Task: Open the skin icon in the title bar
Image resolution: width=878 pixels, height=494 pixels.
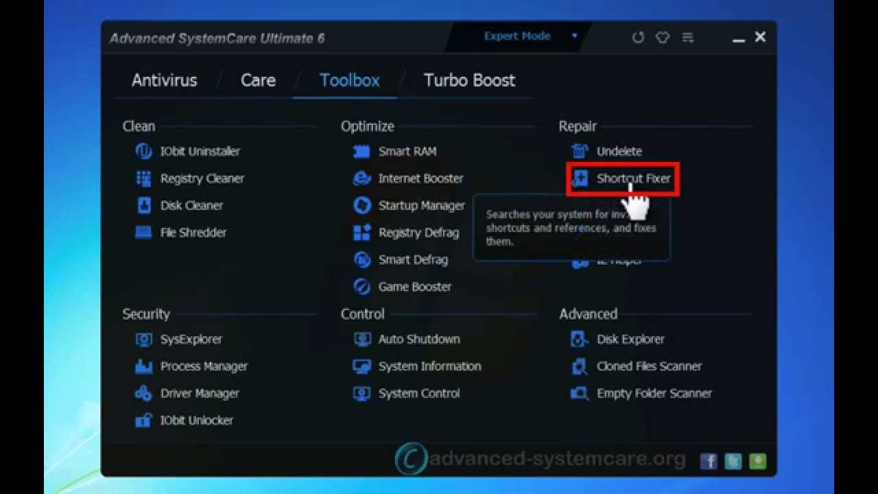Action: tap(663, 38)
